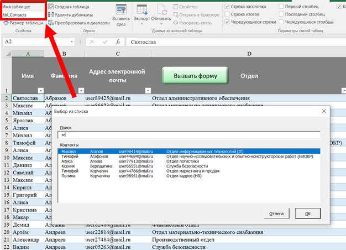This screenshot has width=346, height=250.
Task: Select contact Тимофей Агафонов in list
Action: coord(189,157)
